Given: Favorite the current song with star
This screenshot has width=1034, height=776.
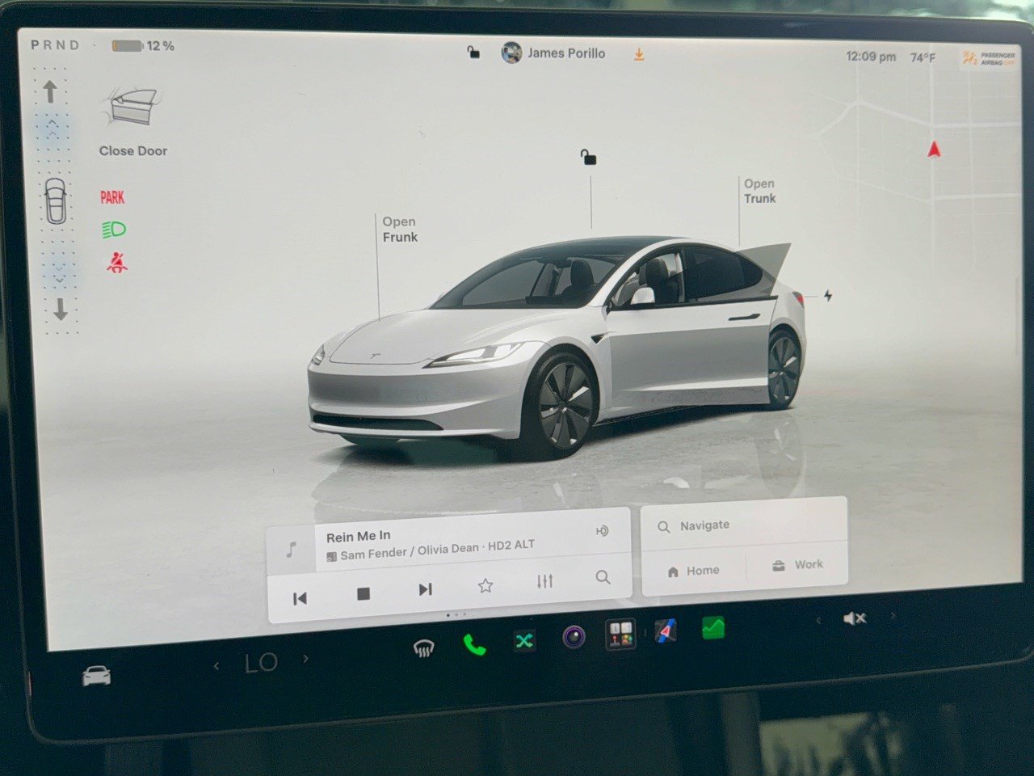Looking at the screenshot, I should coord(485,586).
